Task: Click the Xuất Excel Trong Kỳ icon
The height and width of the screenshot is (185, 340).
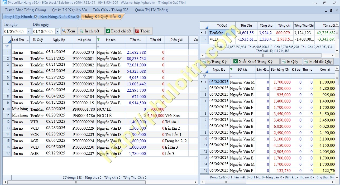Action: pyautogui.click(x=236, y=62)
